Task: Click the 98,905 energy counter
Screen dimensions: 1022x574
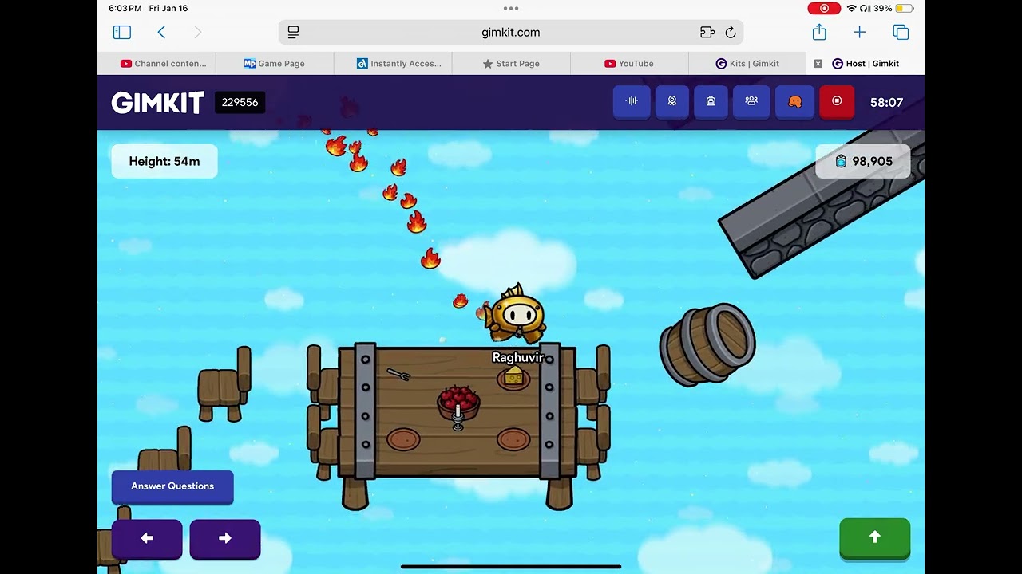Action: [x=863, y=161]
